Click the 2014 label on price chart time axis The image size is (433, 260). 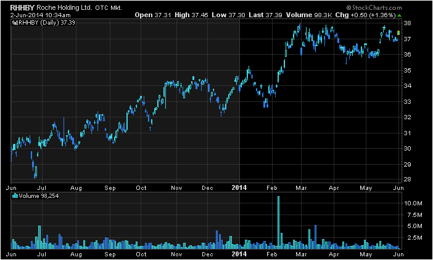click(239, 188)
